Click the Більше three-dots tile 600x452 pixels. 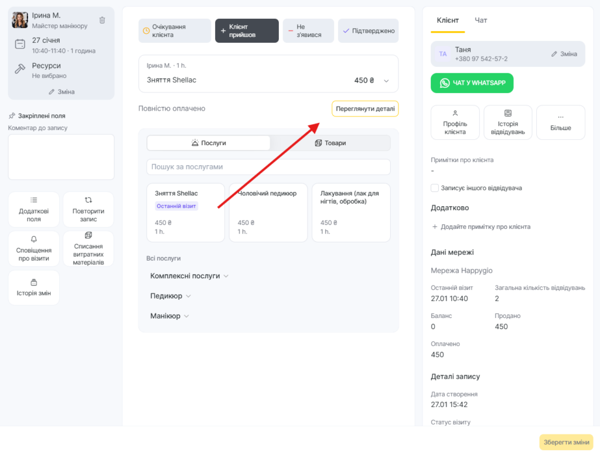click(x=560, y=122)
